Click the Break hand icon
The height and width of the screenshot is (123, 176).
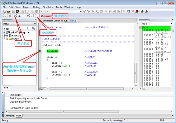pos(10,16)
